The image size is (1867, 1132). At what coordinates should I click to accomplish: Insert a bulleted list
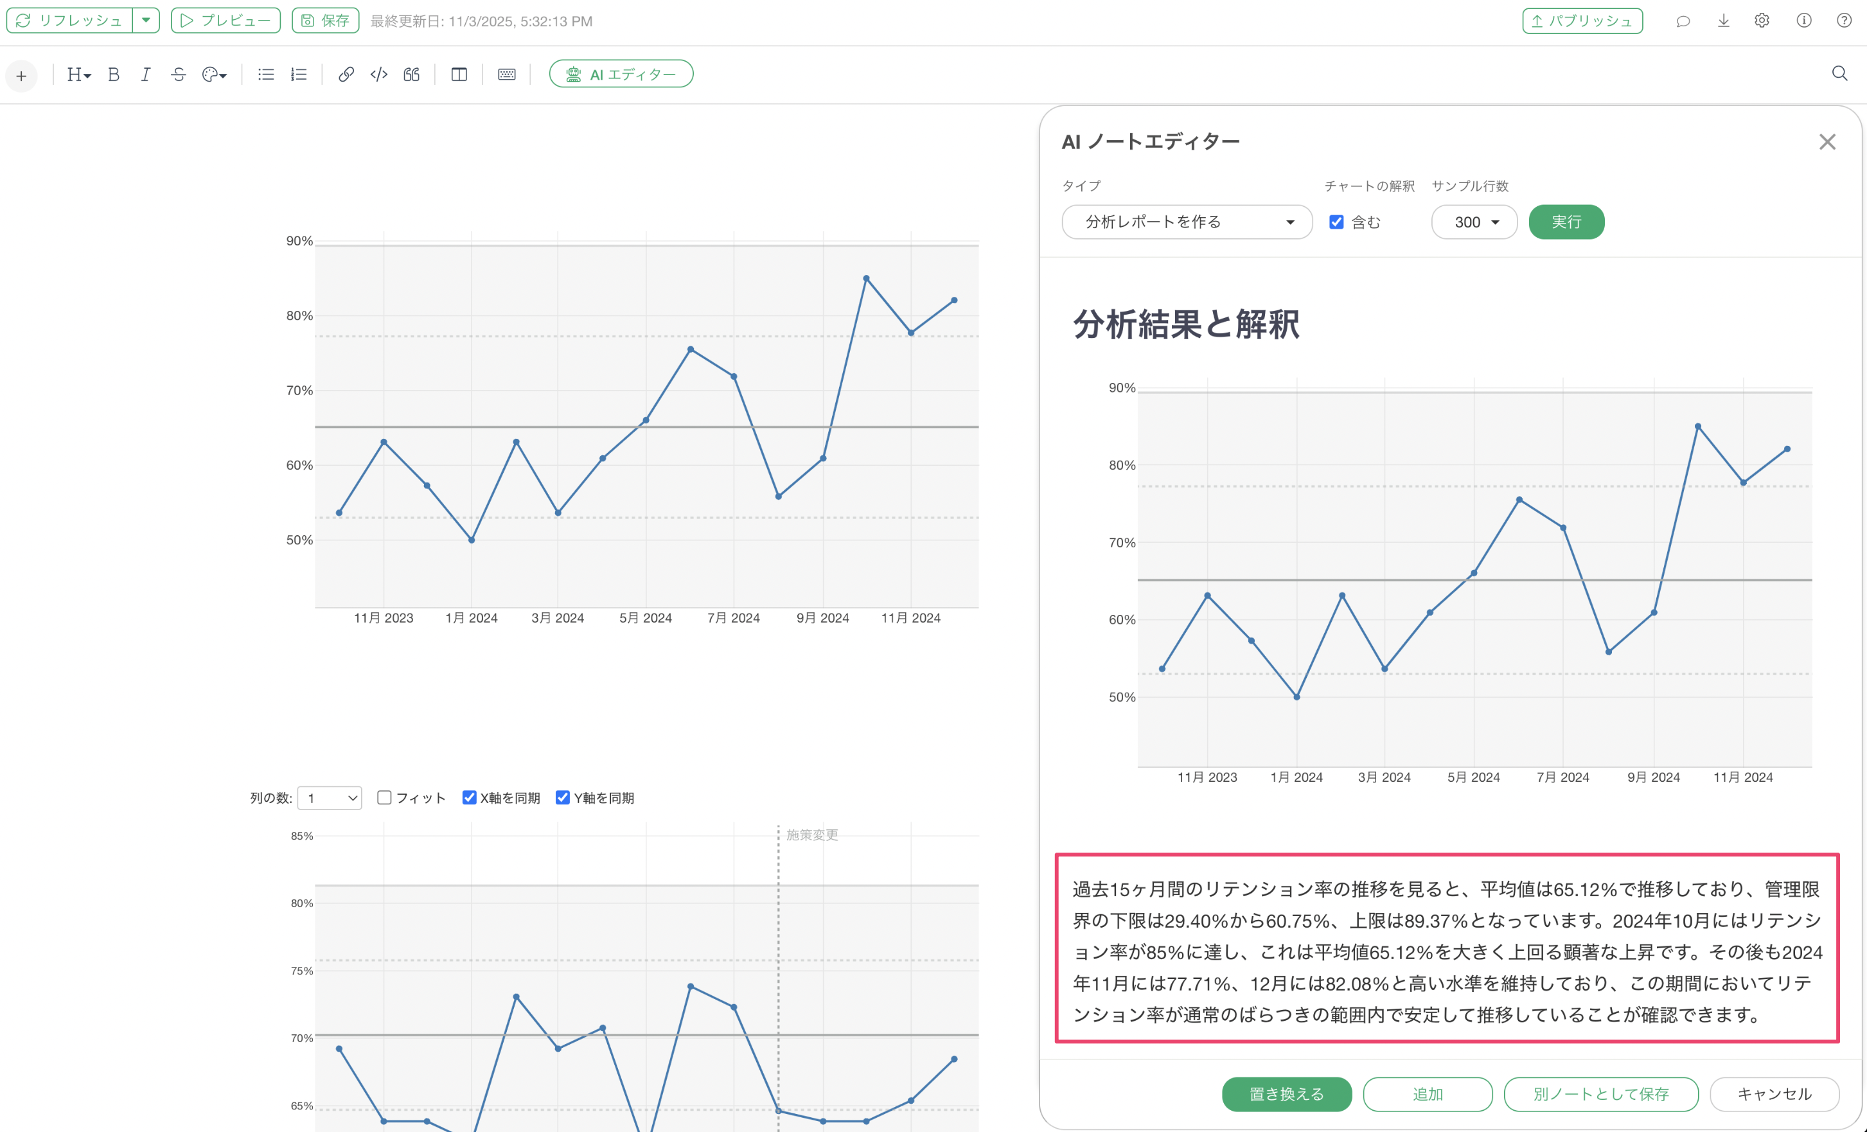(x=265, y=75)
